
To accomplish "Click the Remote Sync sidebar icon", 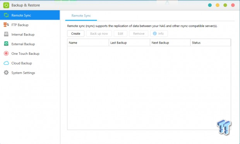I will 6,15.
